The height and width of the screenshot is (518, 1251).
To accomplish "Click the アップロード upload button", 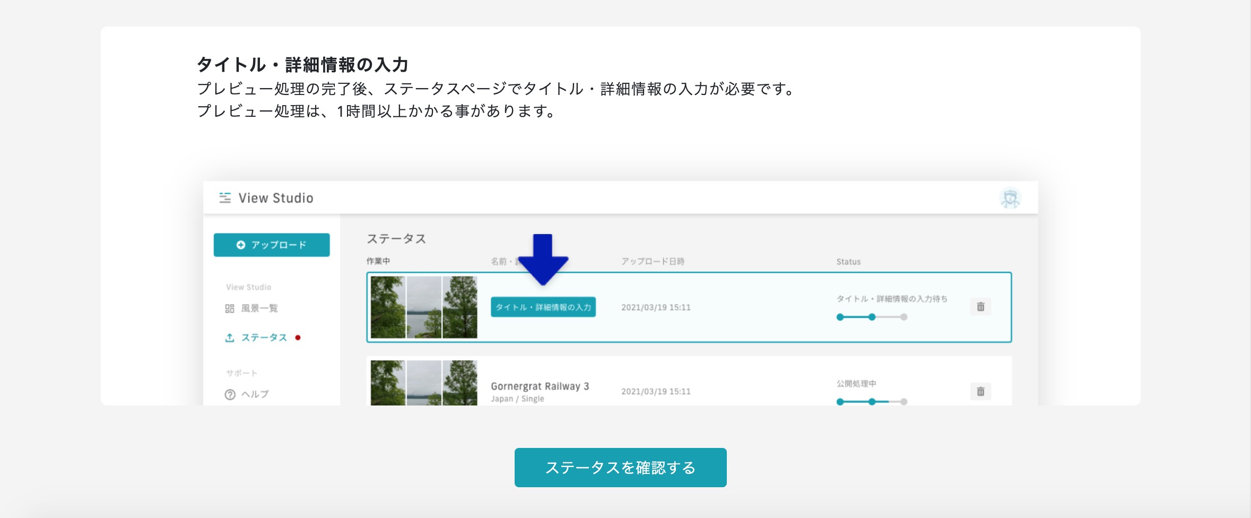I will pos(272,245).
